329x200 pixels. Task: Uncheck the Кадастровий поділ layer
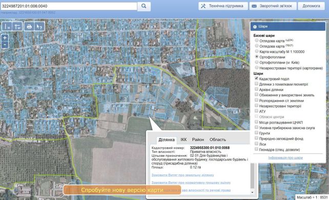click(x=256, y=78)
